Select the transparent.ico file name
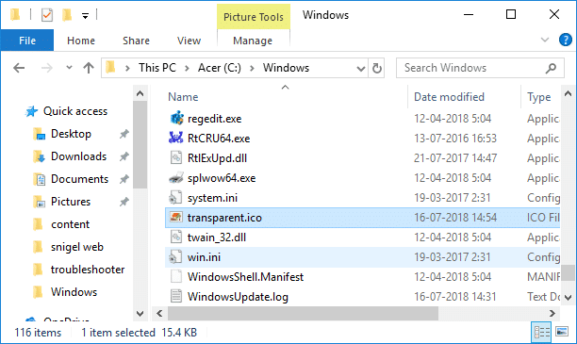Viewport: 577px width, 344px height. pyautogui.click(x=224, y=218)
